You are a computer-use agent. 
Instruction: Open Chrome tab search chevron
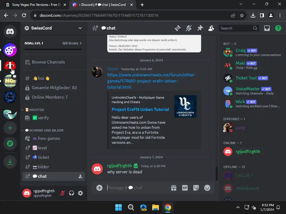[x=241, y=4]
